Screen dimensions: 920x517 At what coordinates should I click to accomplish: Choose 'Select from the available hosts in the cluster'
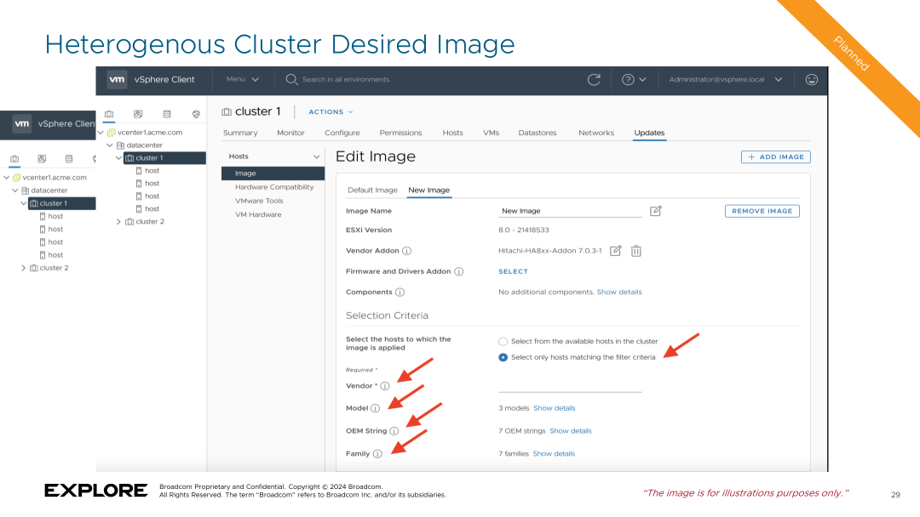click(503, 341)
